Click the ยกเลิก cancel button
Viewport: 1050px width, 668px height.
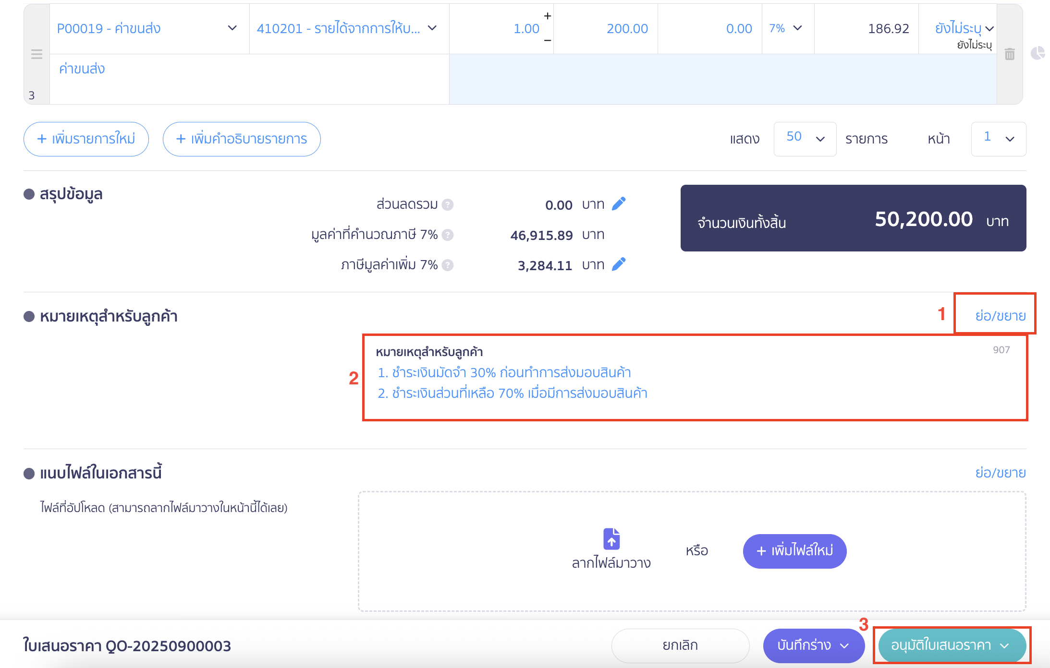pos(680,646)
